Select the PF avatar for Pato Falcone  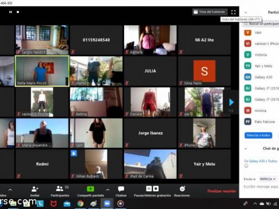[x=247, y=122]
